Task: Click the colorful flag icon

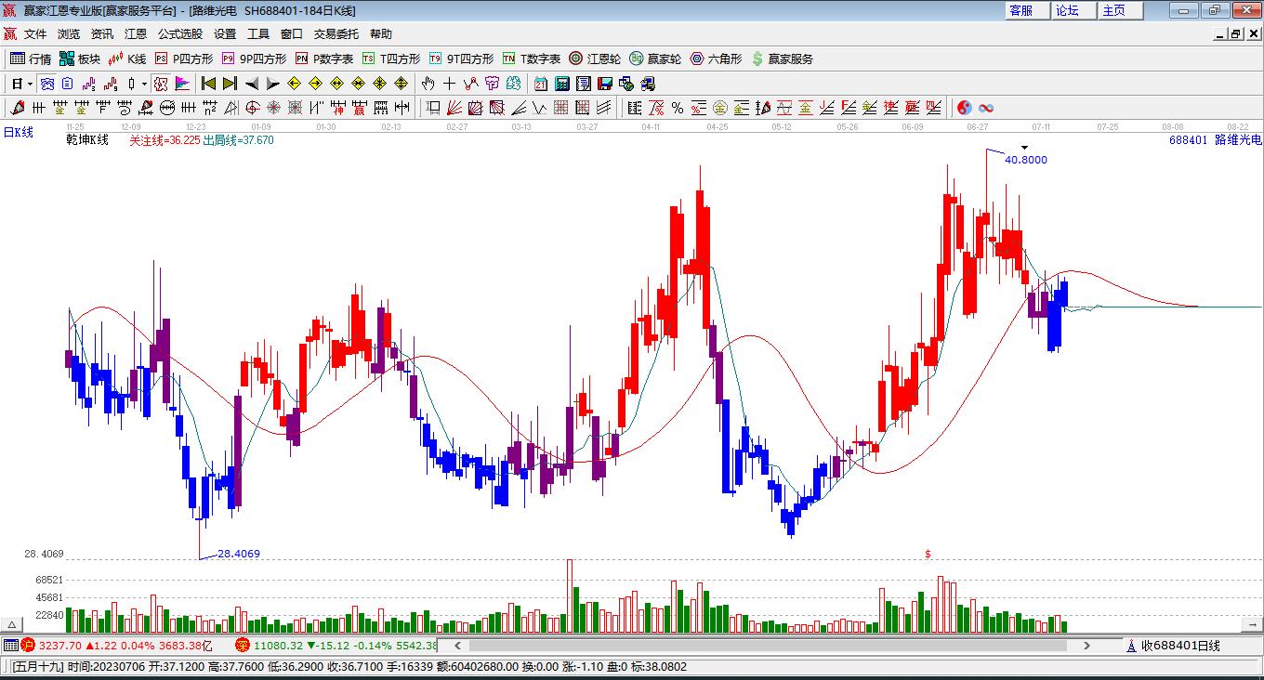Action: pos(182,84)
